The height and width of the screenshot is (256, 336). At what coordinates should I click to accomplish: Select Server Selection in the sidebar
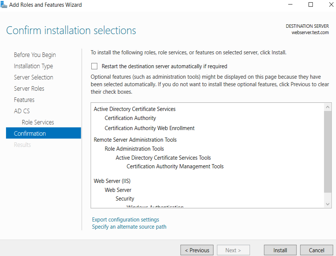click(x=33, y=77)
